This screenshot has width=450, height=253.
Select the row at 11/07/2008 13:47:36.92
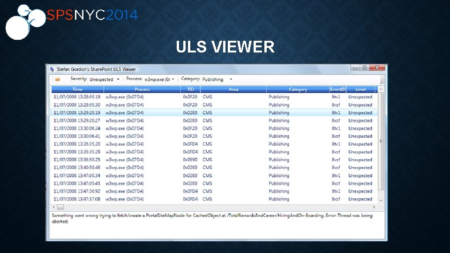[214, 191]
